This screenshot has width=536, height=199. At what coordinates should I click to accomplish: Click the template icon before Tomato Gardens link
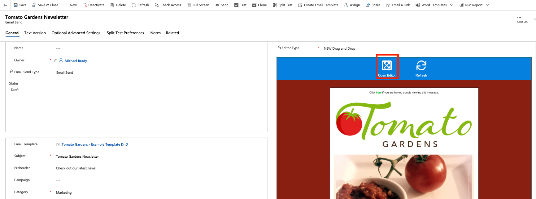click(58, 144)
